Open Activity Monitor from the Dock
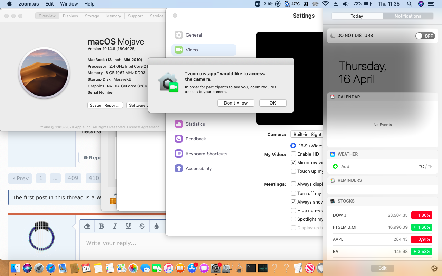This screenshot has height=276, width=442. click(x=263, y=268)
